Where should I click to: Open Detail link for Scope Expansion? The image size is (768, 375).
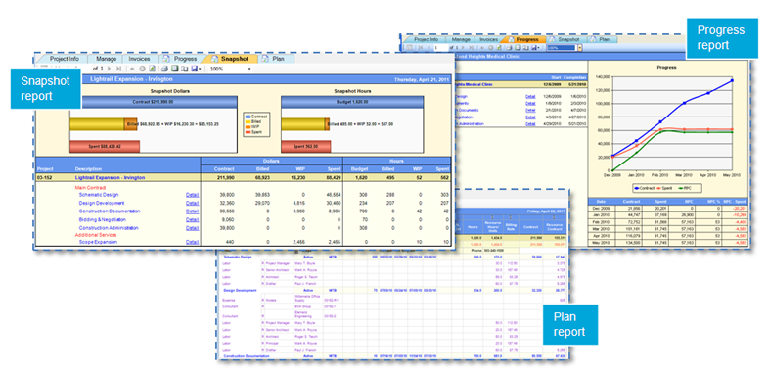(x=192, y=242)
